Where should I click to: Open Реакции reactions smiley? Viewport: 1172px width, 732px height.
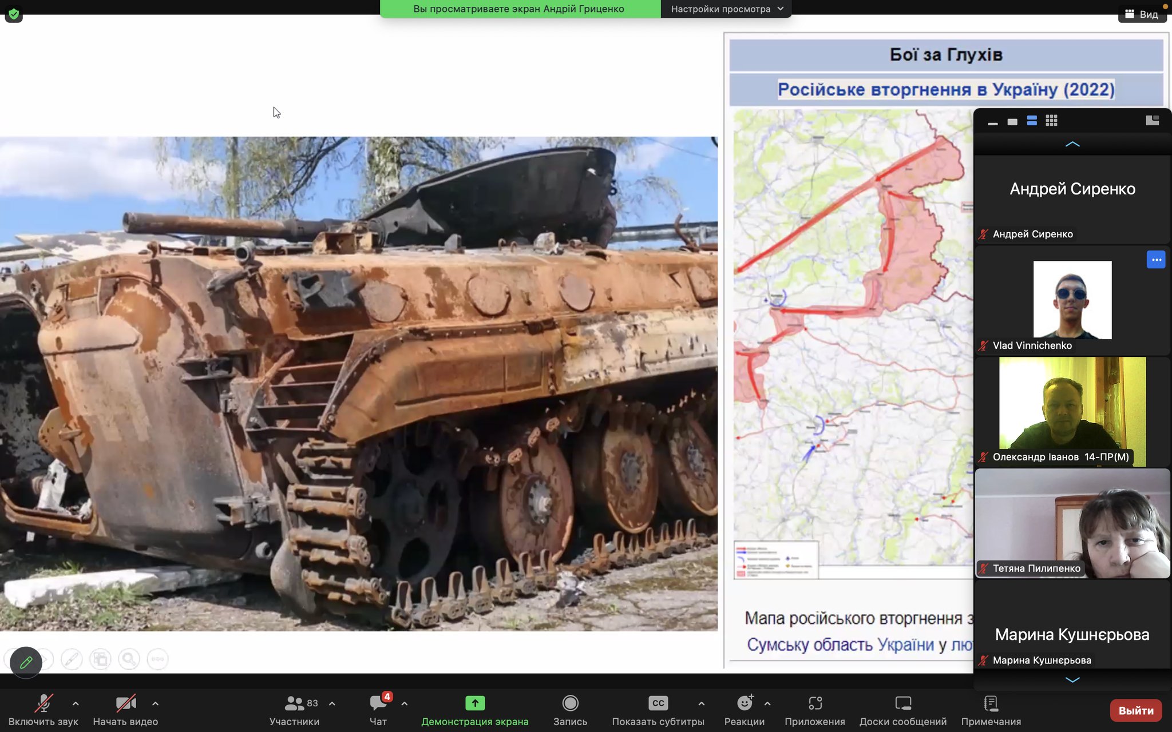tap(745, 711)
